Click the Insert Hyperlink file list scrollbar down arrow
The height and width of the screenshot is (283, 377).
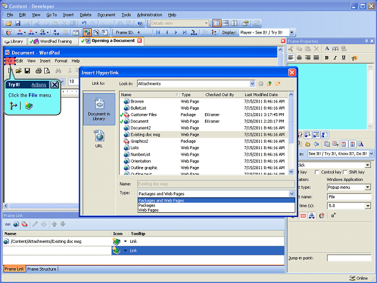tap(291, 172)
